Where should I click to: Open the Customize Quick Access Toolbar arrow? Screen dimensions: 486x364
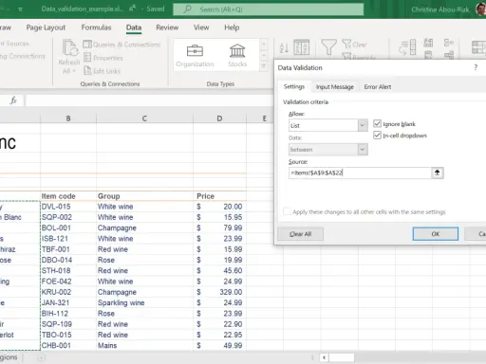20,9
